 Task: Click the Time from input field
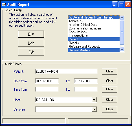click(x=47, y=90)
